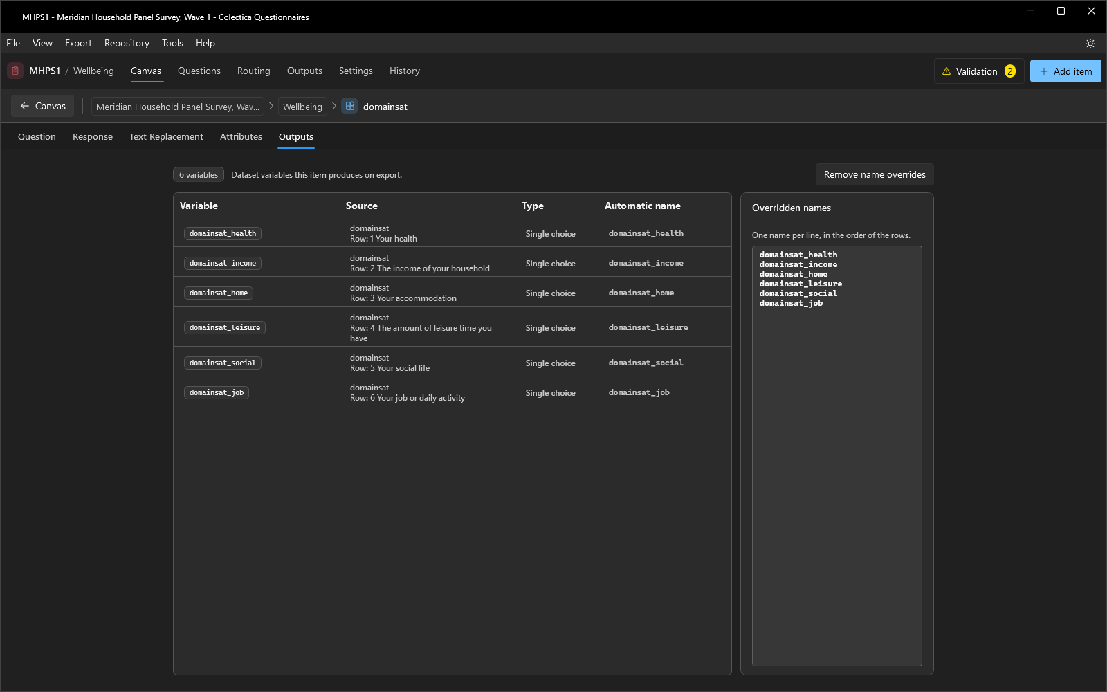Switch to the Canvas top tab

(146, 71)
